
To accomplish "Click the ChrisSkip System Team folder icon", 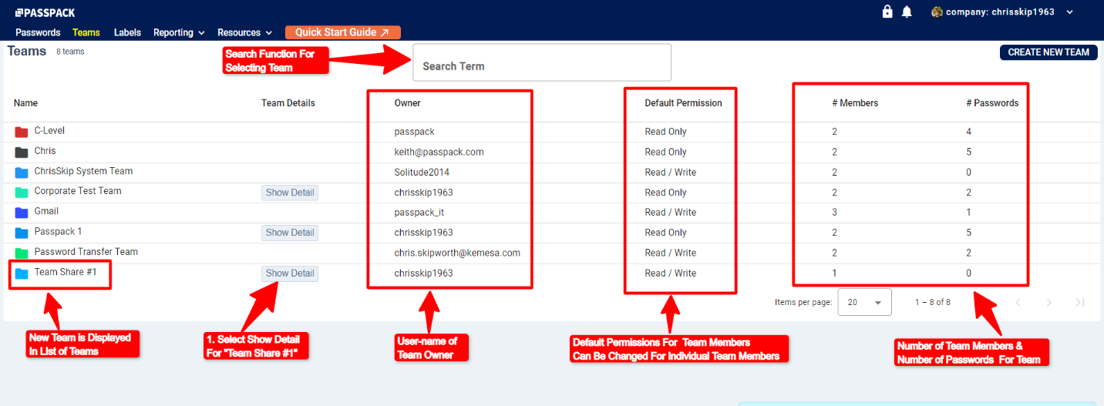I will 22,173.
